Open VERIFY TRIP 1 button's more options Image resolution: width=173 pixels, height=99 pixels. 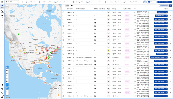click(x=166, y=54)
